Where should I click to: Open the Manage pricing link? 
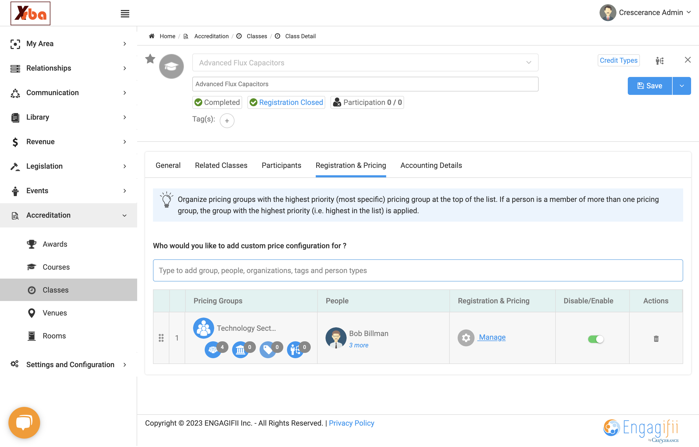tap(492, 337)
